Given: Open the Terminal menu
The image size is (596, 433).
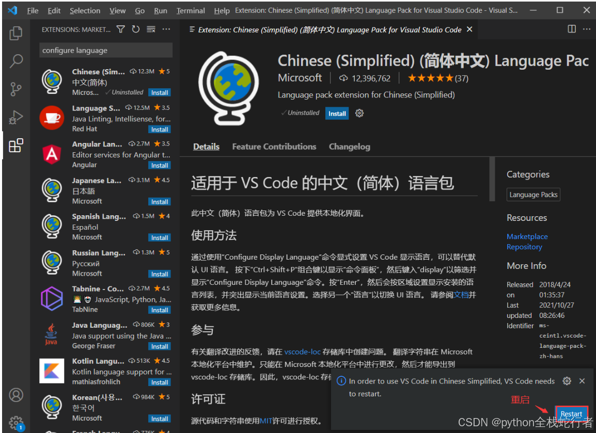Looking at the screenshot, I should [x=191, y=11].
